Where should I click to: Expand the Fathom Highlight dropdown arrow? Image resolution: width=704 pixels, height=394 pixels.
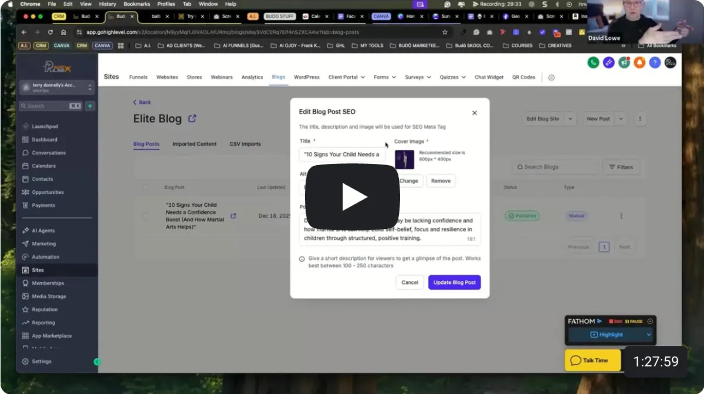coord(648,335)
